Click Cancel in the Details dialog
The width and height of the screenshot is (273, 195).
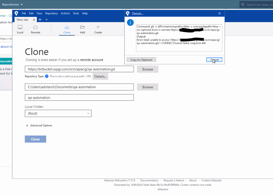pos(214,60)
